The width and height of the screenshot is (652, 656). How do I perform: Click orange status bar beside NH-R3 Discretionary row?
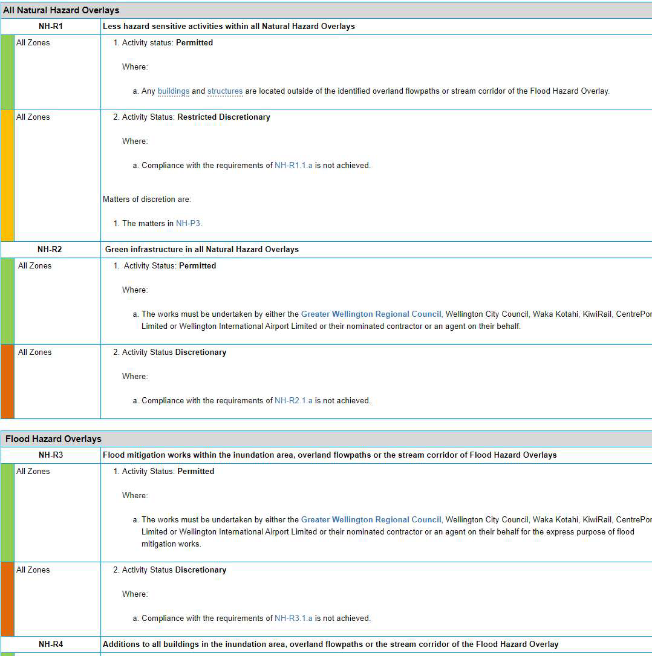[x=7, y=599]
